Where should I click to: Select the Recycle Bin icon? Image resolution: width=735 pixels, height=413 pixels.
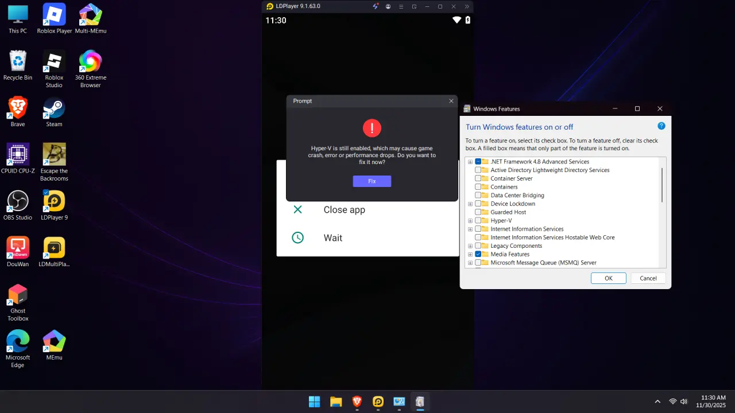18,65
